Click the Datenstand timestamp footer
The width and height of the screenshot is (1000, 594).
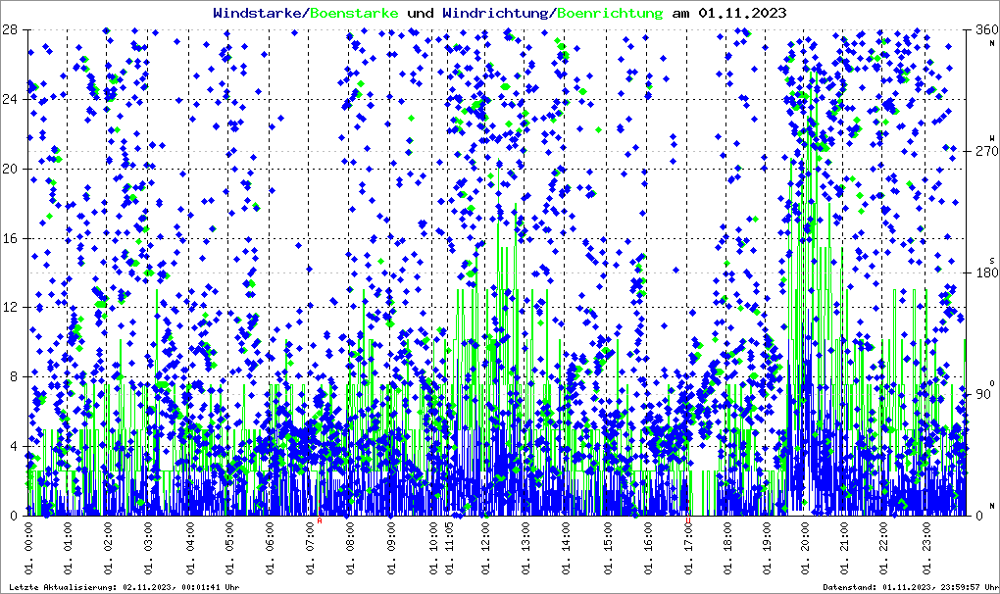(911, 587)
